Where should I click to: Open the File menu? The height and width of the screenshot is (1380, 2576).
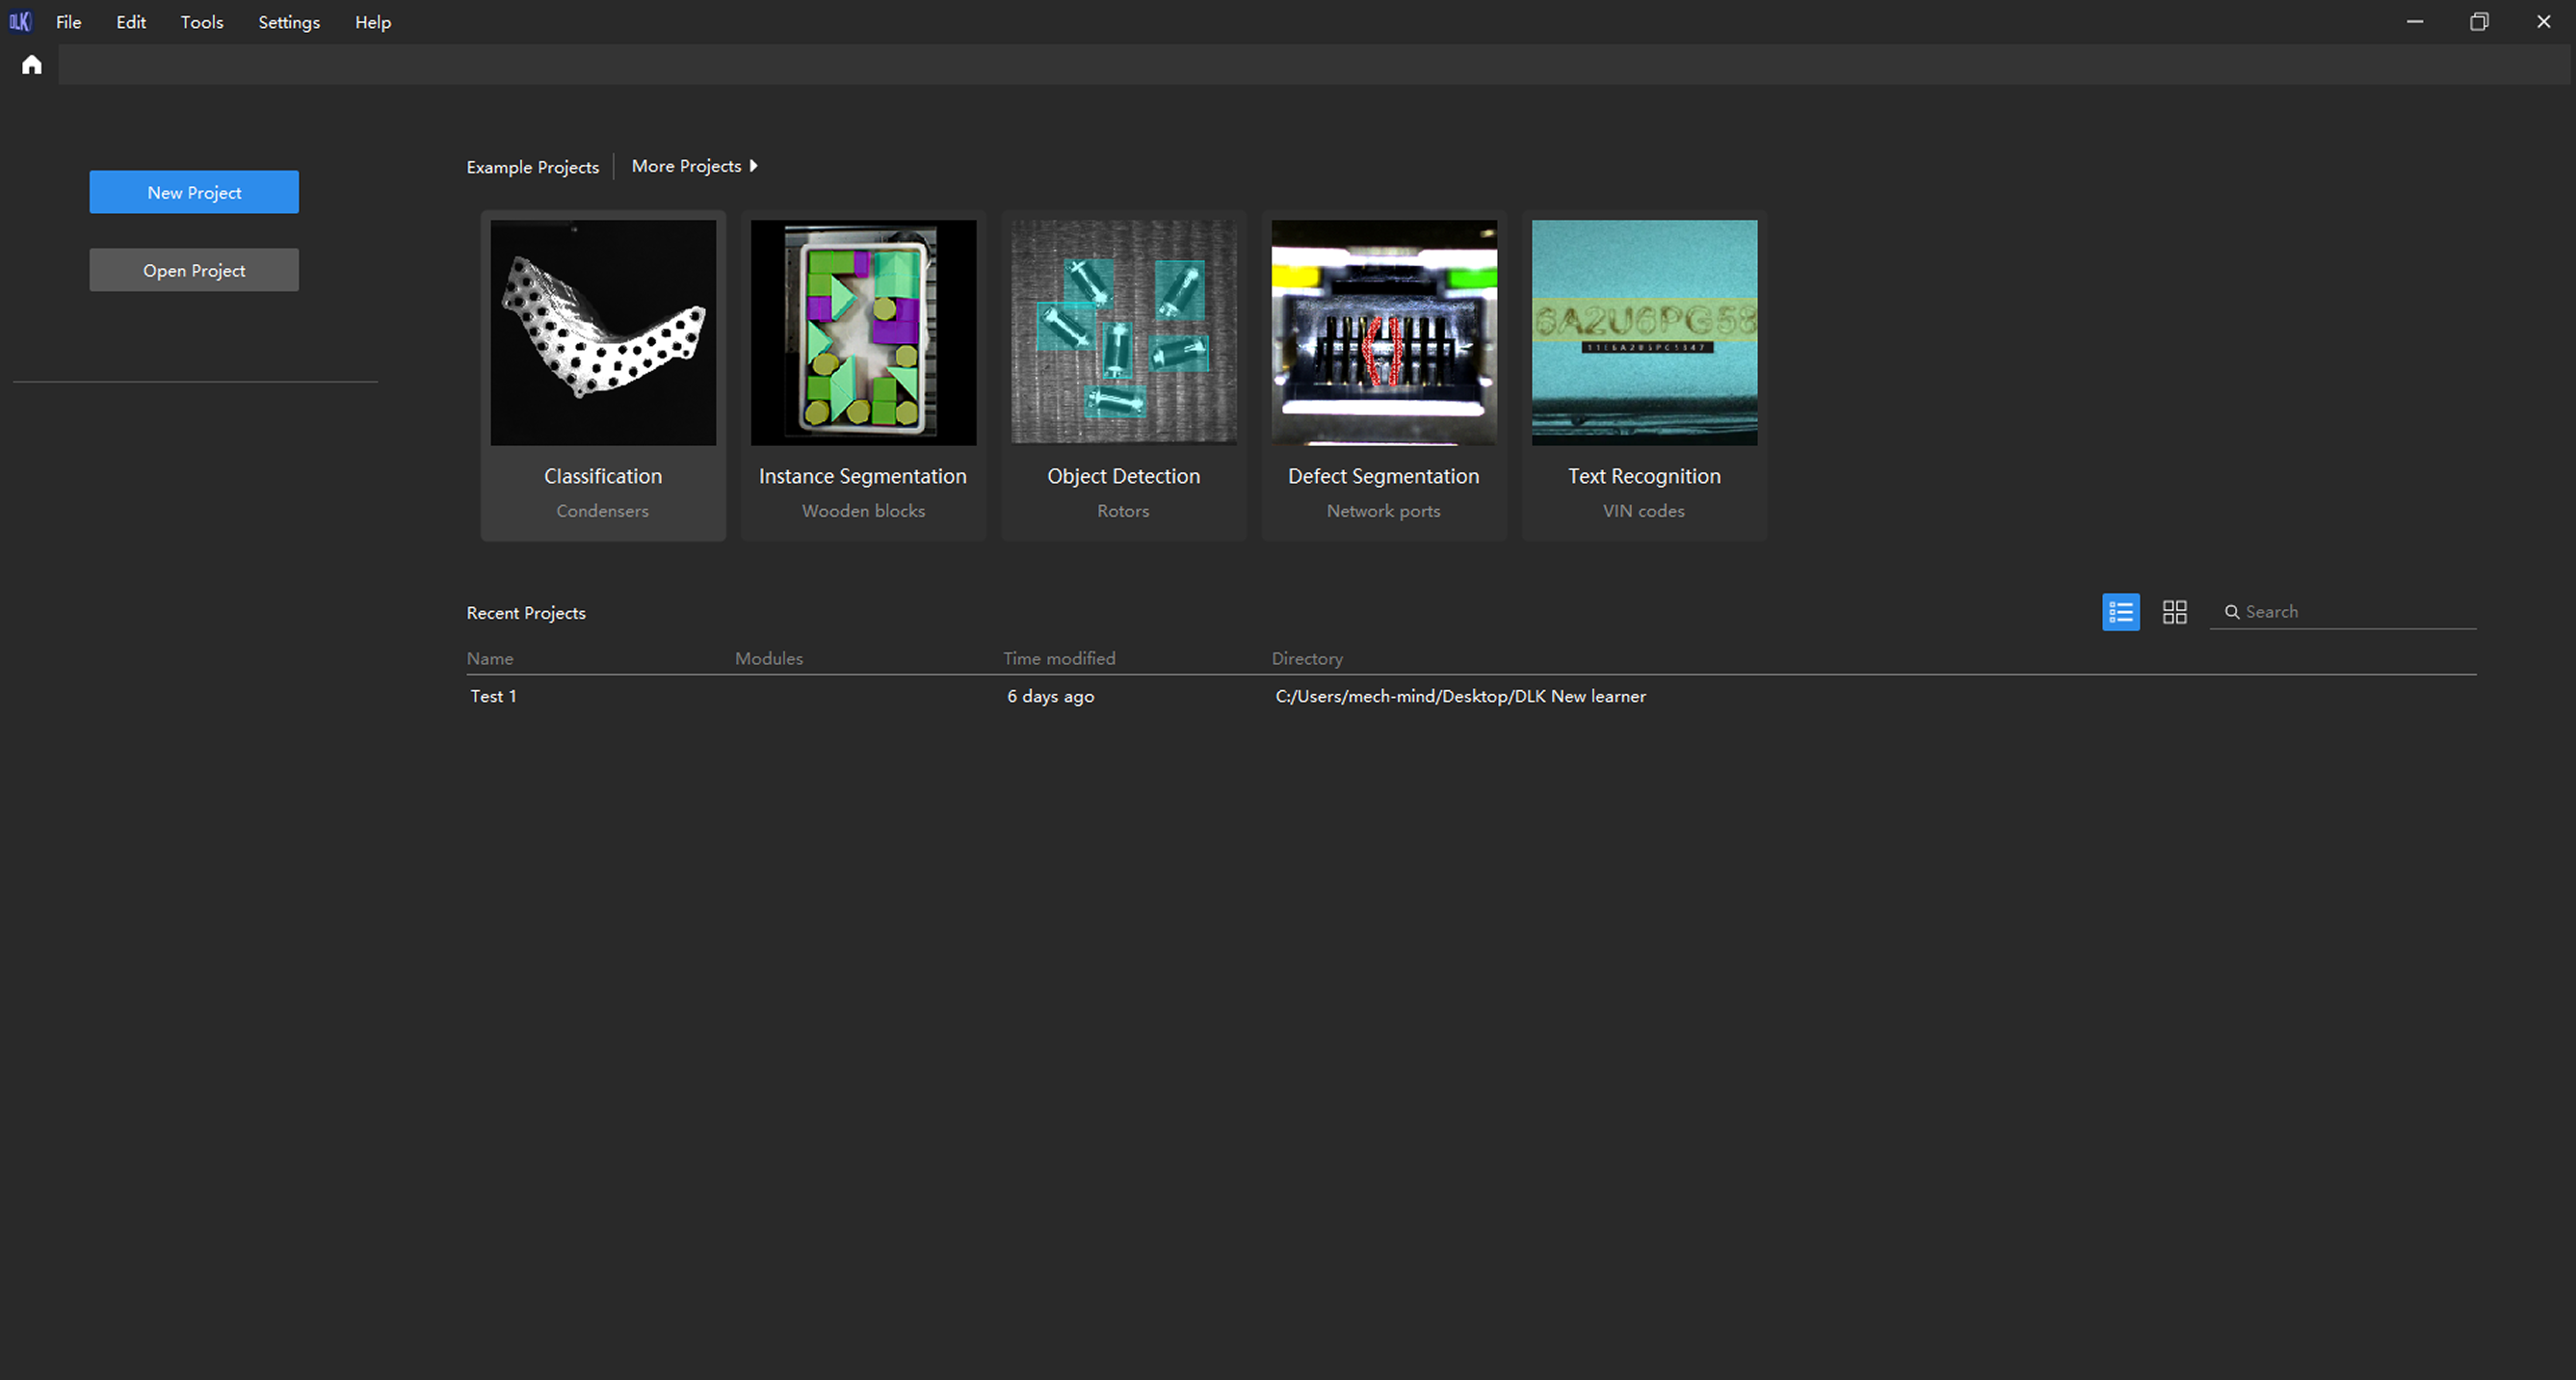(68, 22)
